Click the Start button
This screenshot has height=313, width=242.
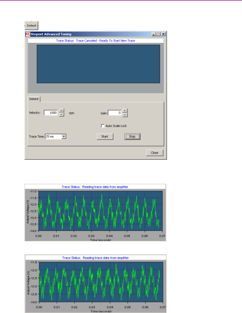pos(105,136)
